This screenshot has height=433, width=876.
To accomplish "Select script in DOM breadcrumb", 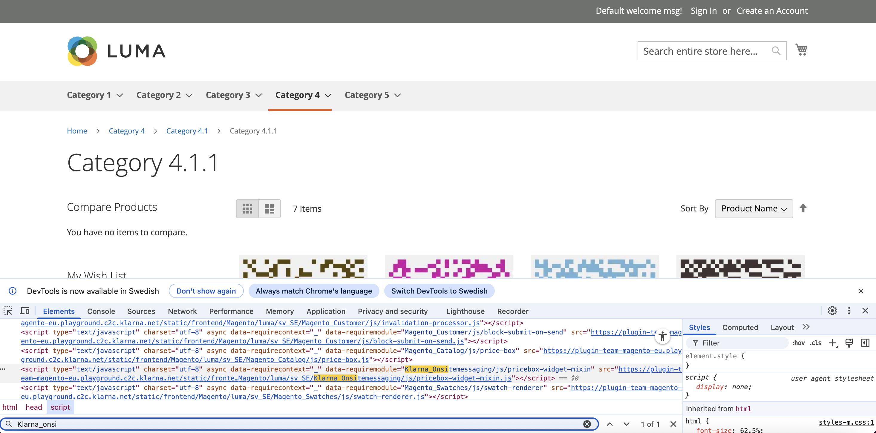I will pyautogui.click(x=60, y=407).
